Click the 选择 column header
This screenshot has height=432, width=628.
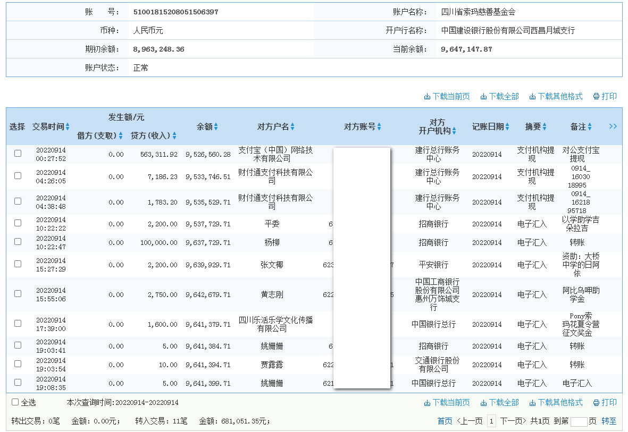17,126
